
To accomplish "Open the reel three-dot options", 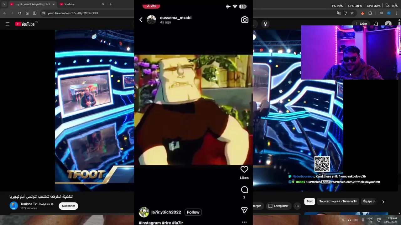I will (244, 222).
